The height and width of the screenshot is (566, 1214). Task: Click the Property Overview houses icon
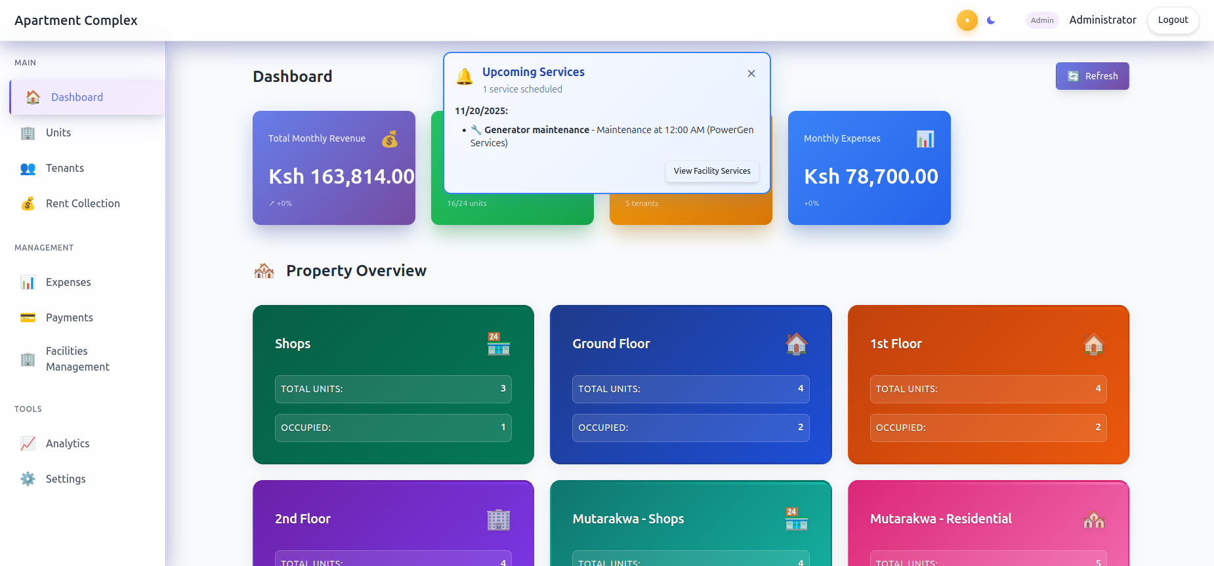264,270
